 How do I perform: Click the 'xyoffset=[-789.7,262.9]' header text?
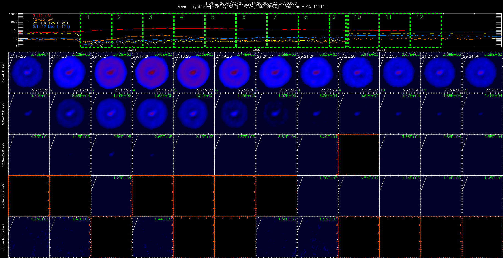tap(215, 7)
